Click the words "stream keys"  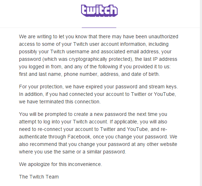click(163, 87)
